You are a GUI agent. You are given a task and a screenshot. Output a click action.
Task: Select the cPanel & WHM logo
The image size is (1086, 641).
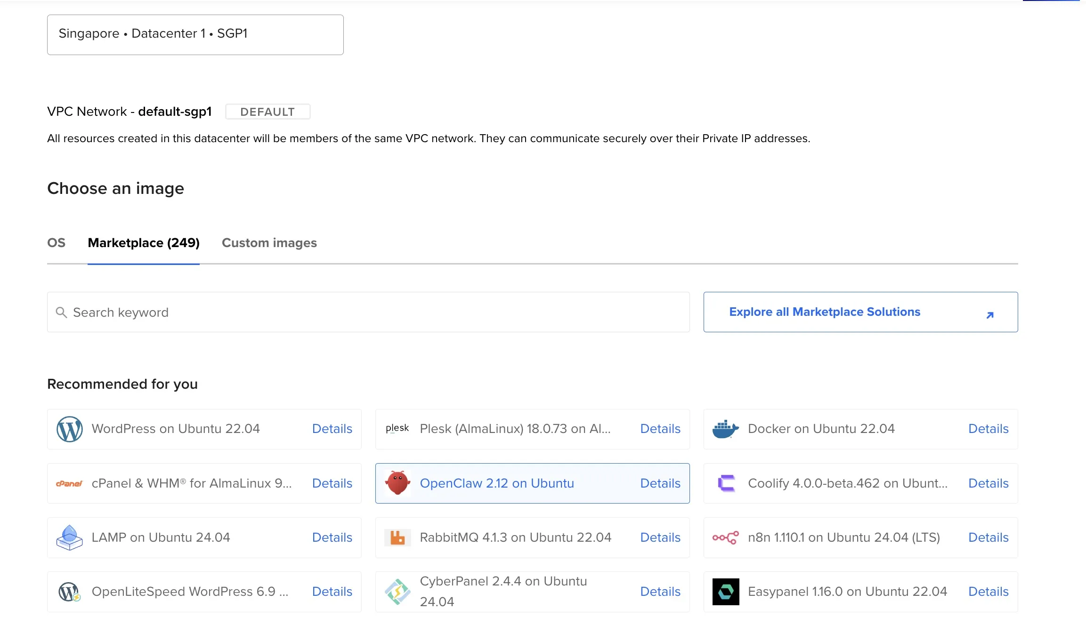69,483
